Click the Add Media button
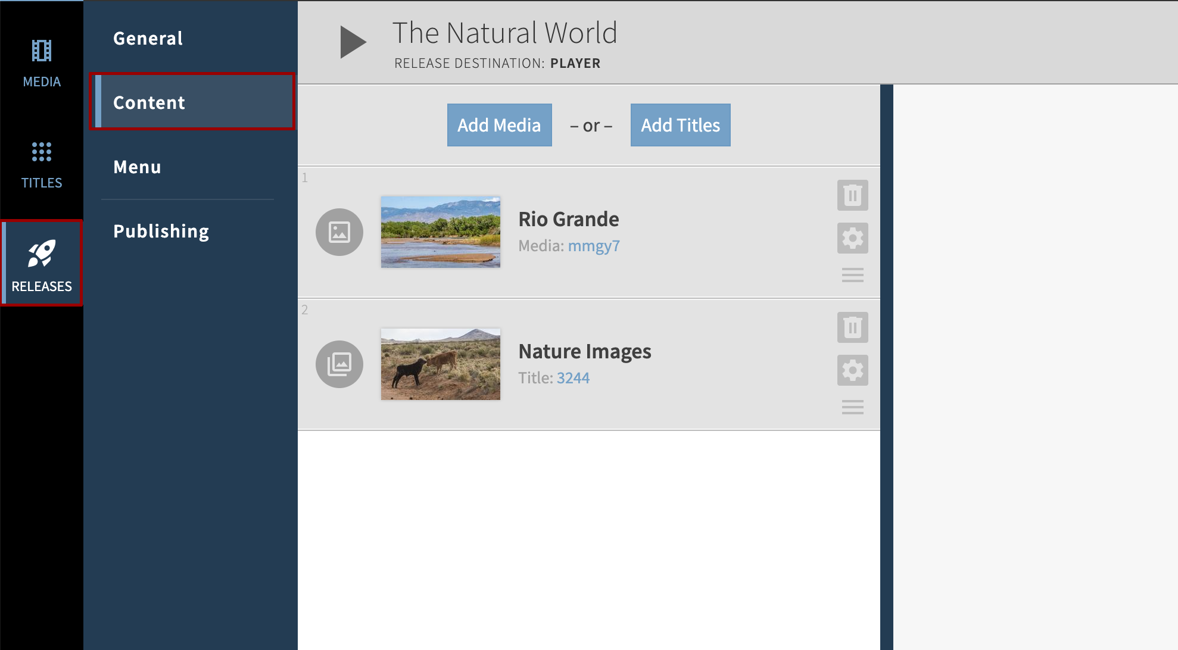Viewport: 1178px width, 650px height. tap(499, 125)
